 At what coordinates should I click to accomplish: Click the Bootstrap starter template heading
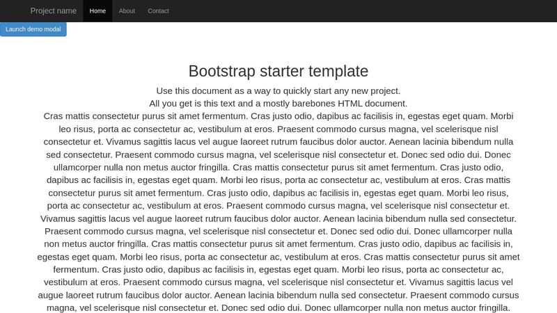click(x=278, y=71)
